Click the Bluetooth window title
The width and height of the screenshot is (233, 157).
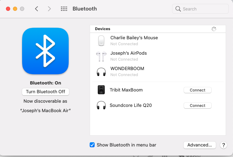pos(85,9)
